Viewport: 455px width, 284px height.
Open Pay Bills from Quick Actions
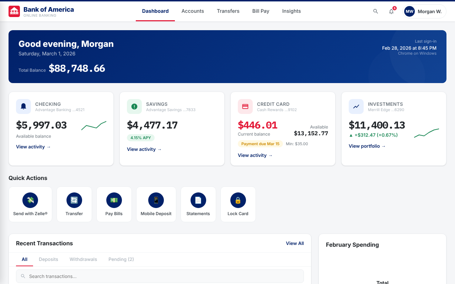point(114,200)
